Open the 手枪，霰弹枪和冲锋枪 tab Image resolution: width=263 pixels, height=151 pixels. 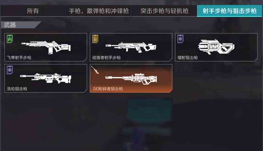click(99, 11)
